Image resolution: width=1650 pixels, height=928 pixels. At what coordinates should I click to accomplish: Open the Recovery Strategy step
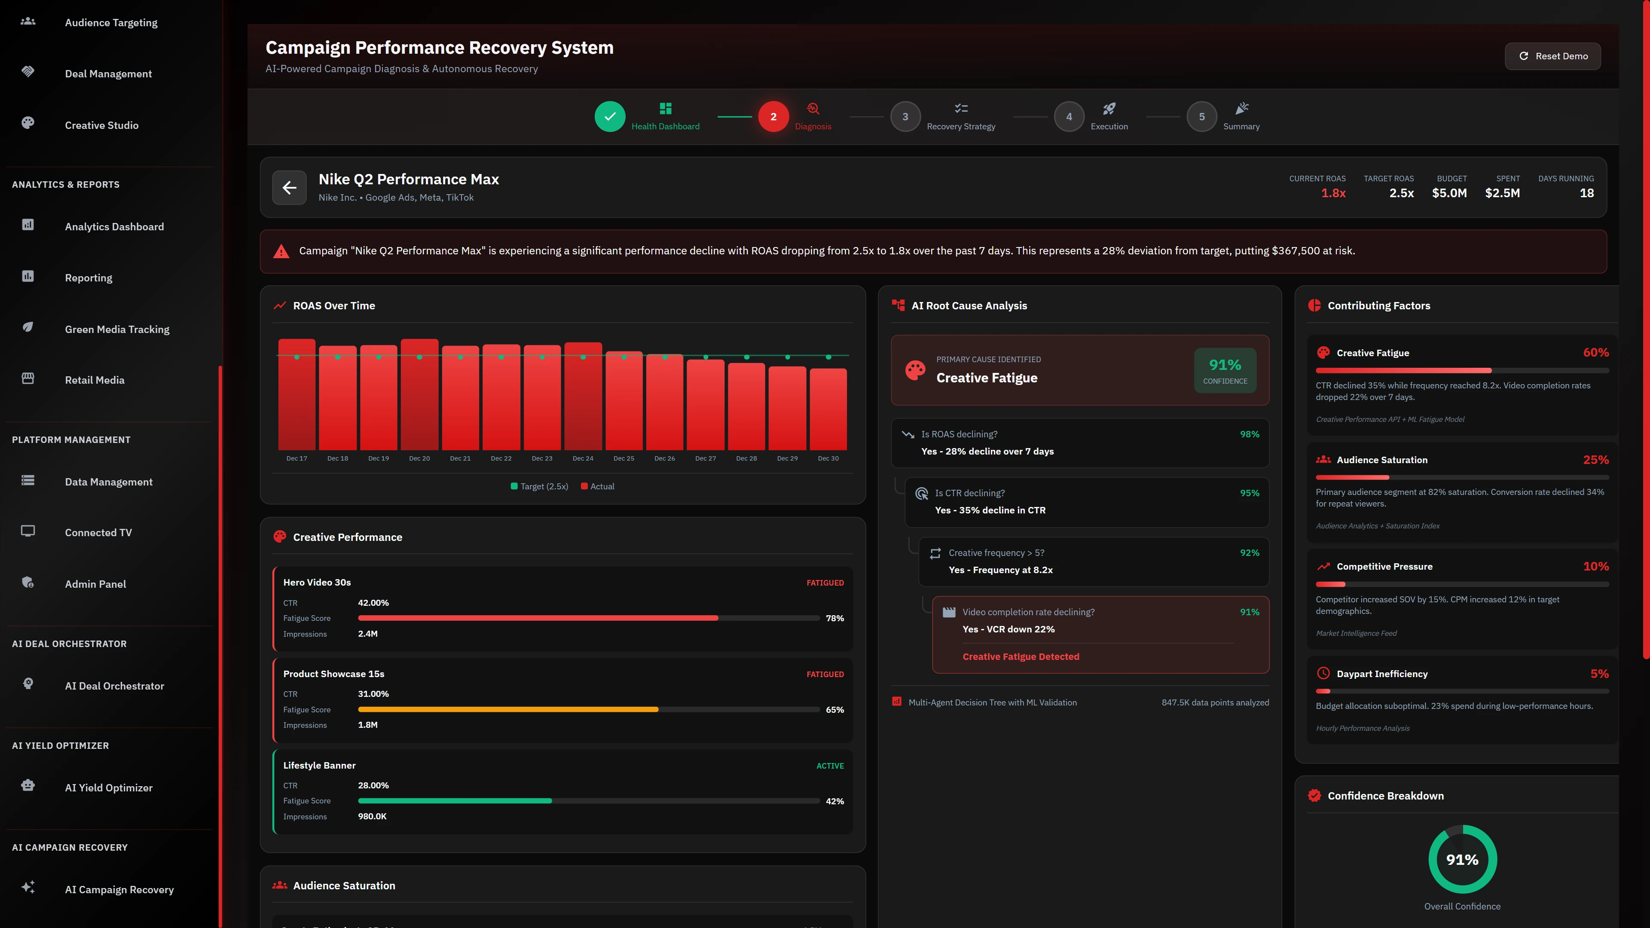906,116
